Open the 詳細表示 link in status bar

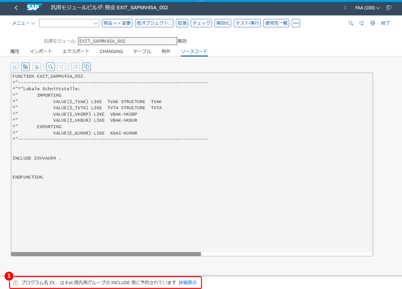pos(188,283)
